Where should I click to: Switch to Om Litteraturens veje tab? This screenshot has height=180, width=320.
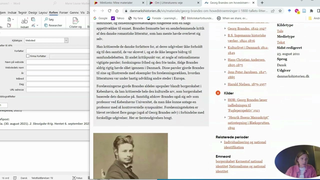(169, 3)
